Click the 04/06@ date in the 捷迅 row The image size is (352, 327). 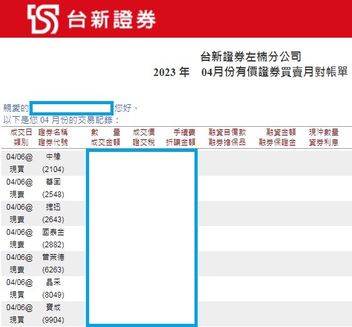19,207
